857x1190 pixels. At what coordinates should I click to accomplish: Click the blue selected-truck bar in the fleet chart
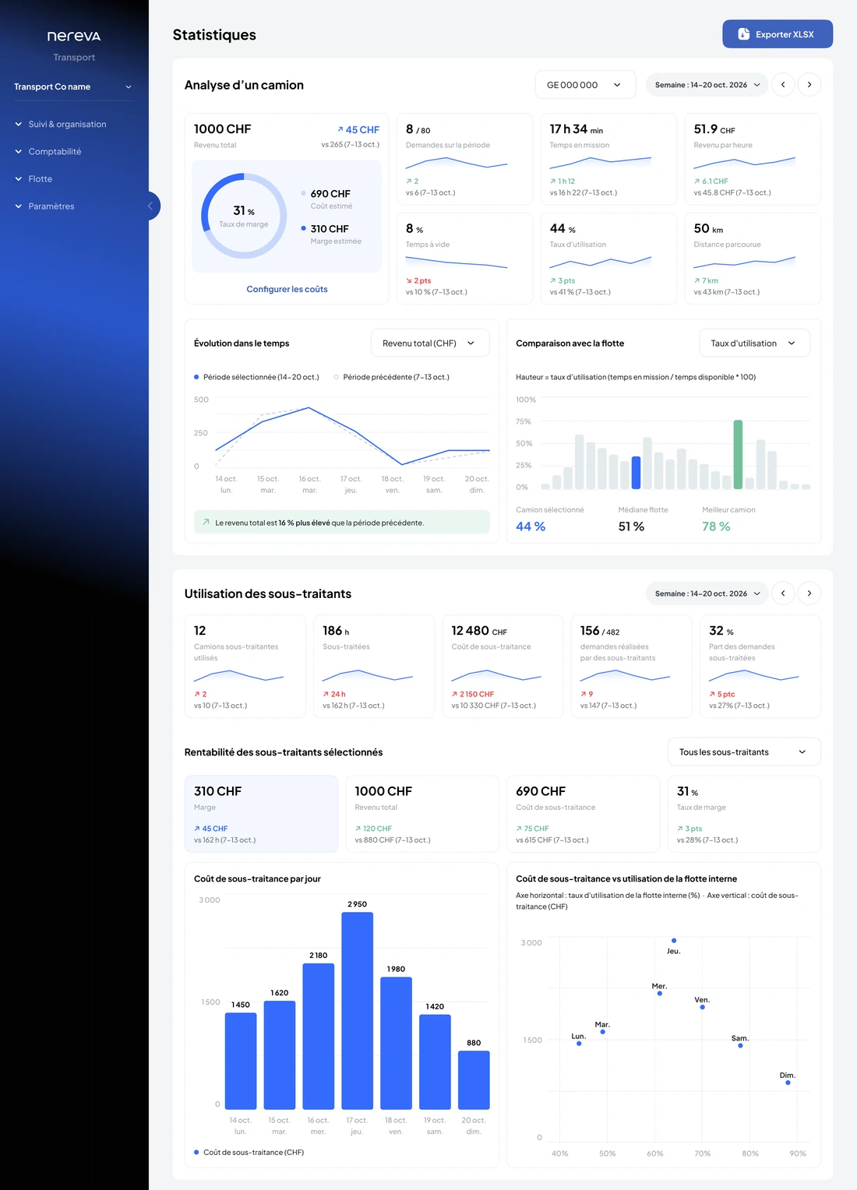click(636, 472)
